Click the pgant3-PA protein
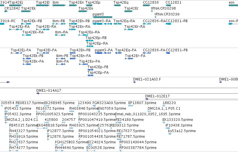 tap(103, 53)
